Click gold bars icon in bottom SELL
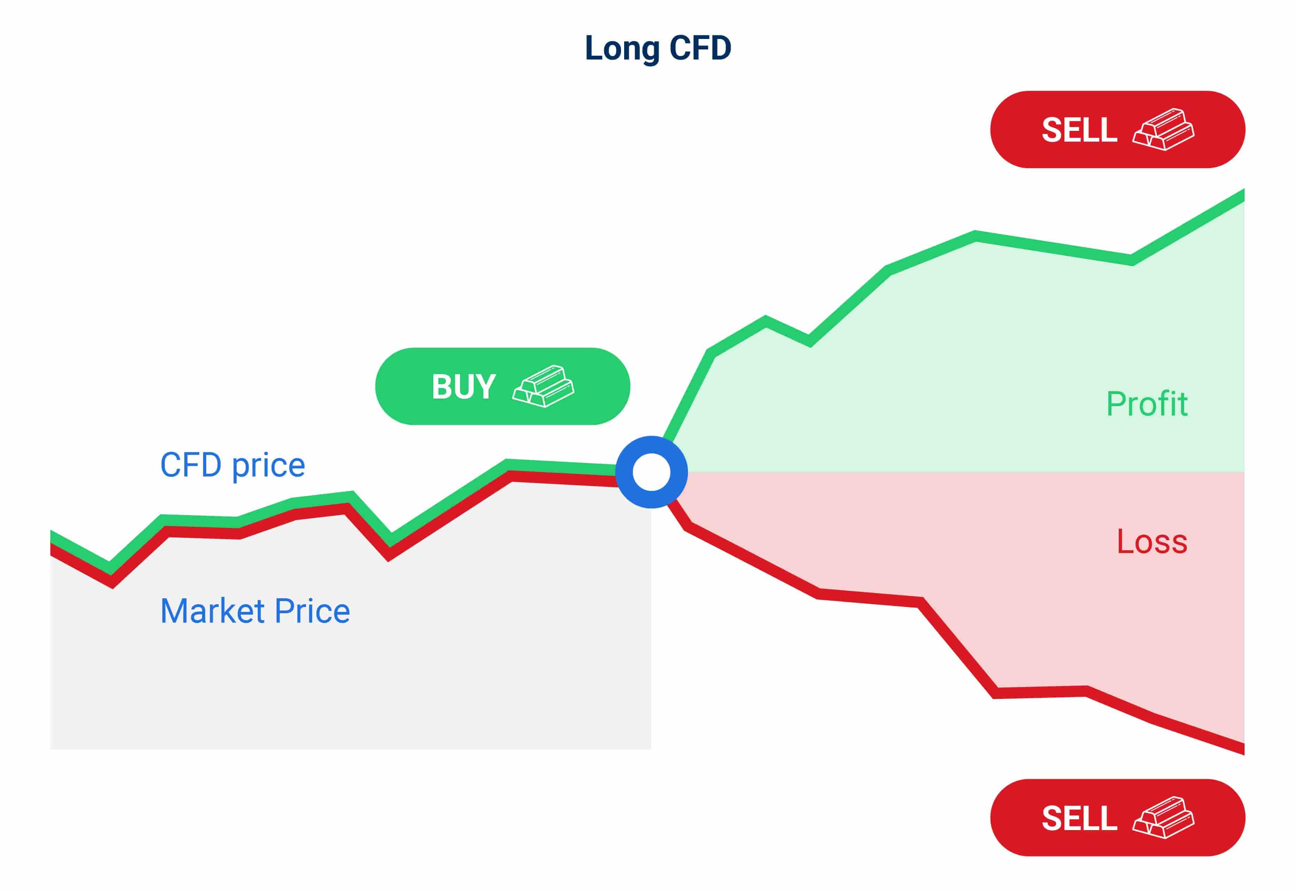Image resolution: width=1296 pixels, height=891 pixels. pos(1163,818)
